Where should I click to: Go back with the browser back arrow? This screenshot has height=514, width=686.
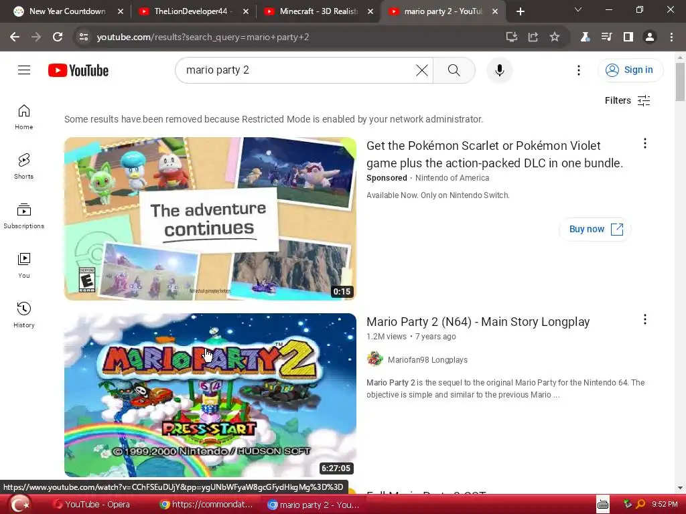tap(15, 37)
